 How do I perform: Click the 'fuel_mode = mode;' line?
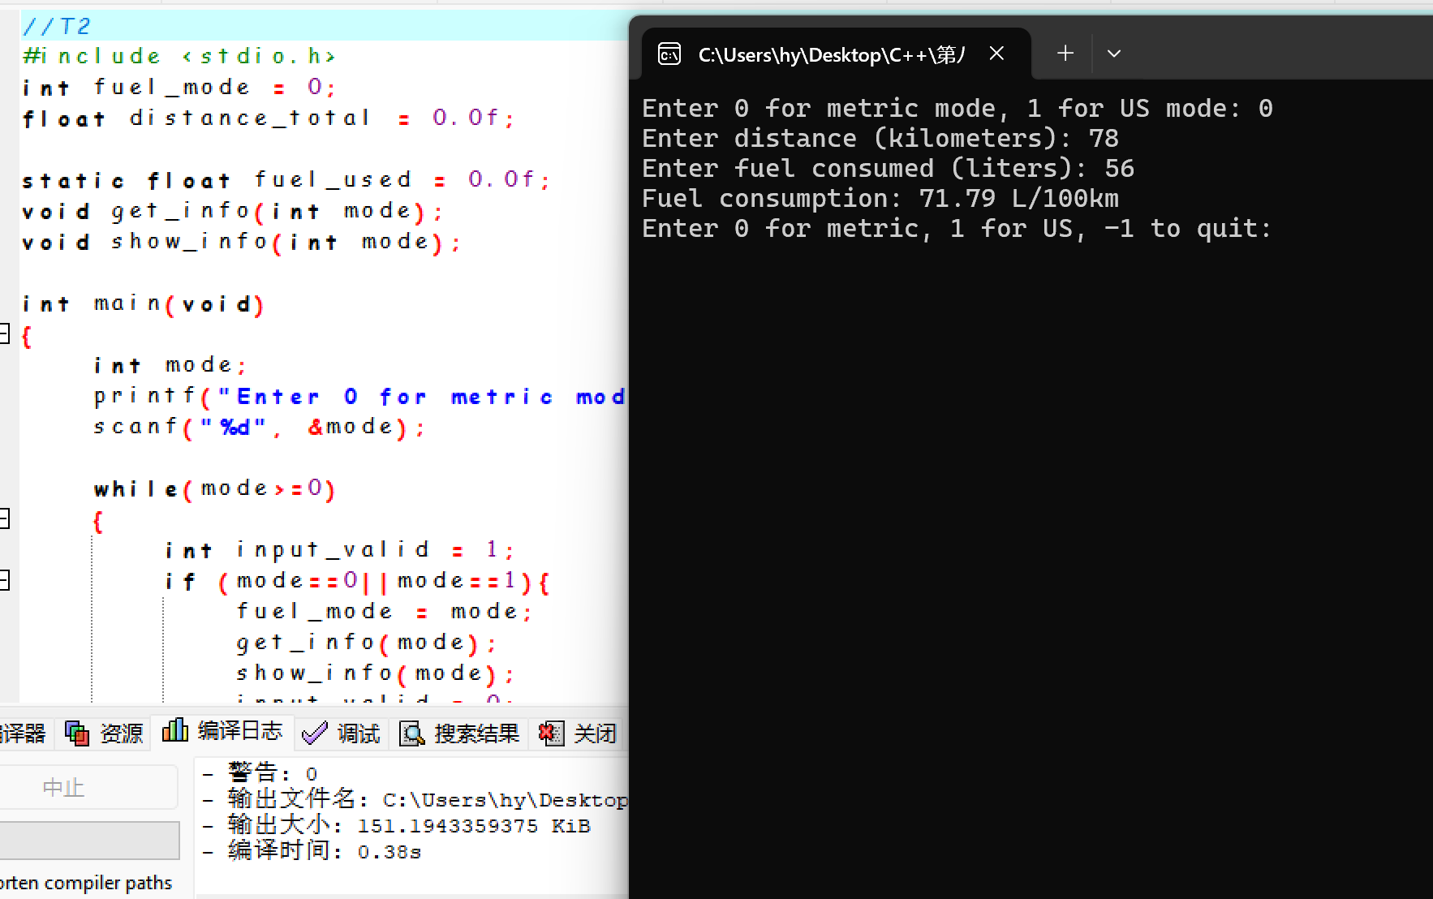click(x=385, y=611)
